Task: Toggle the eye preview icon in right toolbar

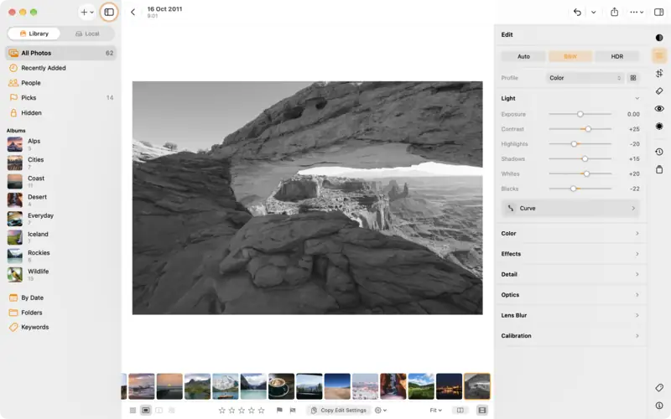Action: 659,109
